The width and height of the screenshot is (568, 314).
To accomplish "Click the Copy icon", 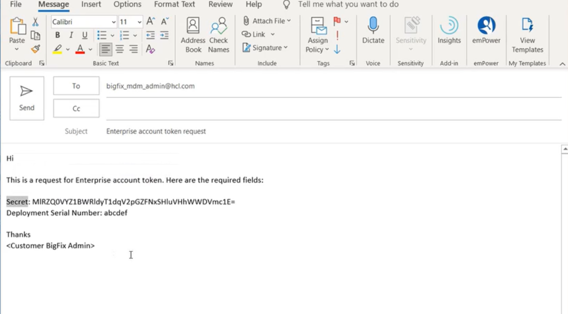I will click(35, 35).
